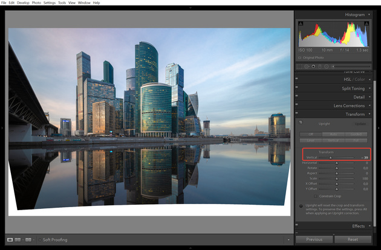Image resolution: width=381 pixels, height=250 pixels.
Task: Click the Upright Update button
Action: [360, 124]
